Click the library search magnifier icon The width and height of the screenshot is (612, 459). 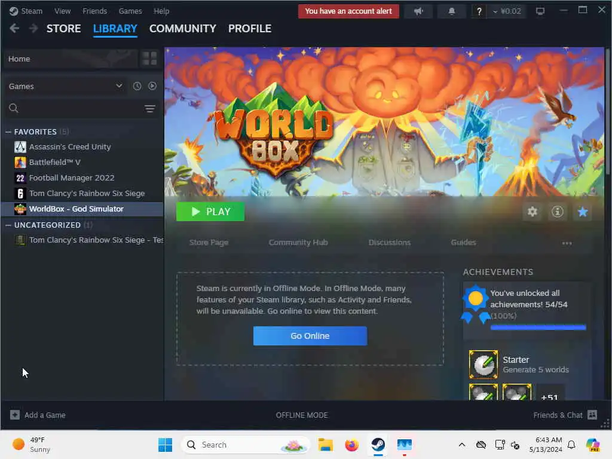tap(14, 108)
